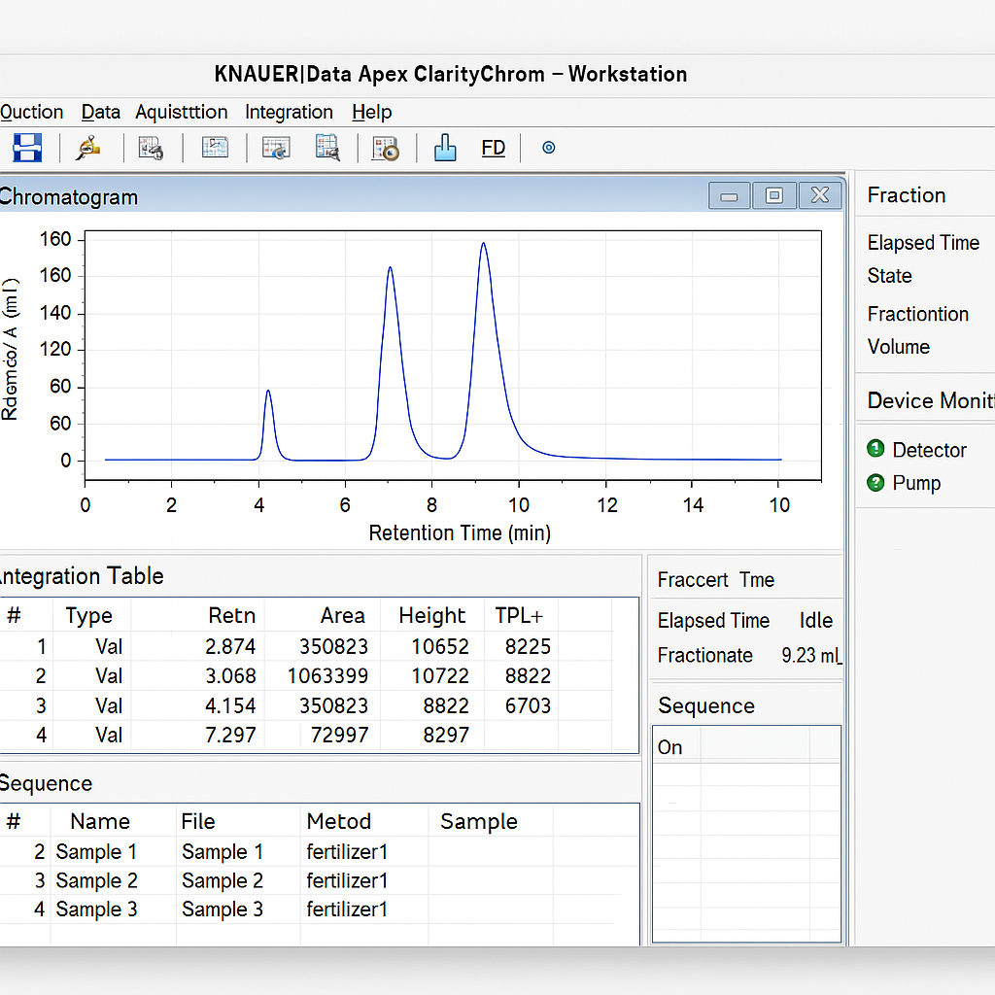
Task: Click the table with globe toolbar icon
Action: click(276, 148)
